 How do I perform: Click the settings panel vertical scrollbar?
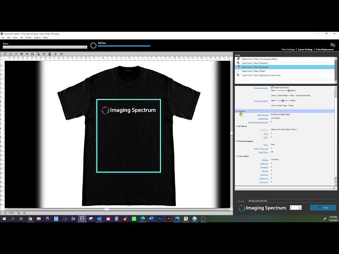point(336,135)
